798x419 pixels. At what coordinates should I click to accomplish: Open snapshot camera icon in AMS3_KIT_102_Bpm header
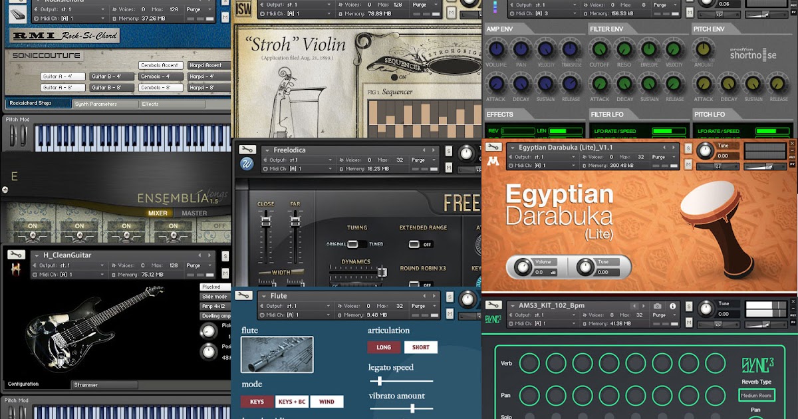point(657,306)
